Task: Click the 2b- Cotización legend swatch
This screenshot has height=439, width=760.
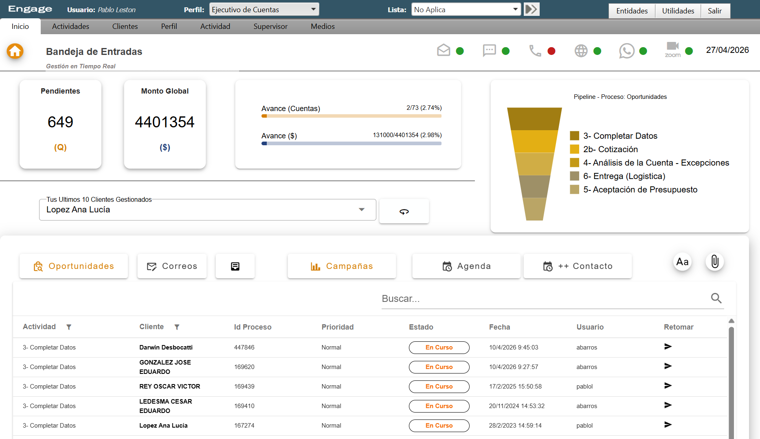Action: click(574, 149)
